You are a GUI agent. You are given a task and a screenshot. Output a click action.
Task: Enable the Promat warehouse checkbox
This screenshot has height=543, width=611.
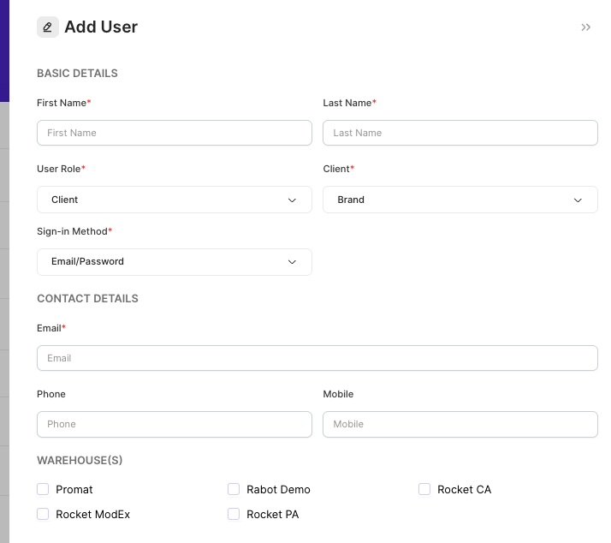[43, 489]
